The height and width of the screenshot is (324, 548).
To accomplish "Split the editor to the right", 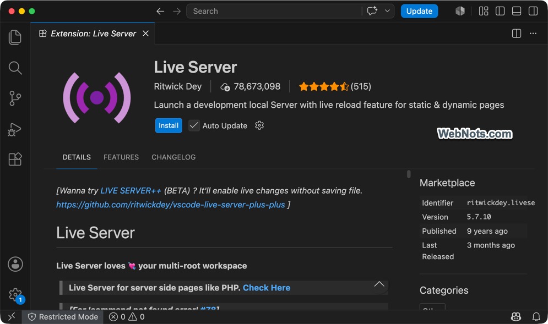I will [517, 34].
